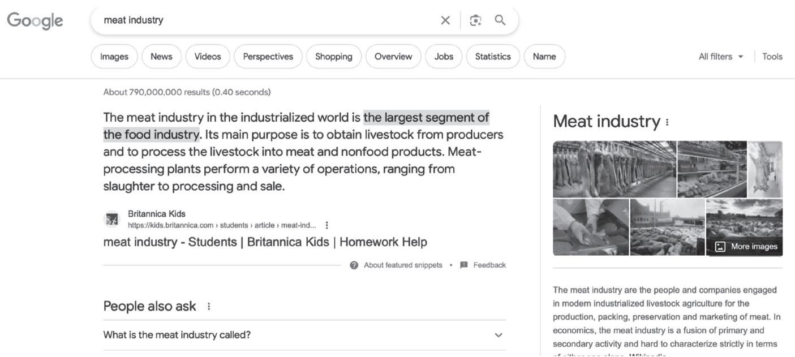This screenshot has height=357, width=795.
Task: Switch to the Images tab
Action: click(x=114, y=57)
